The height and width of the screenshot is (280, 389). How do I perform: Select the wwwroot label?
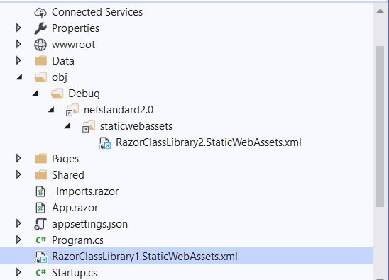tap(73, 45)
